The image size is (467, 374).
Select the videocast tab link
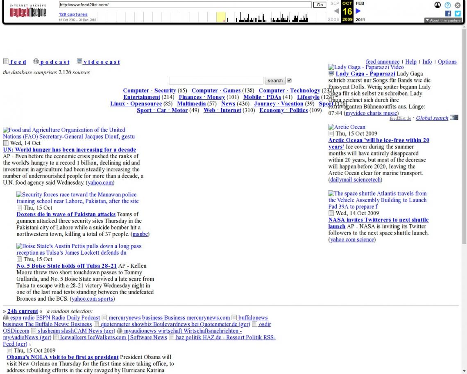click(102, 62)
